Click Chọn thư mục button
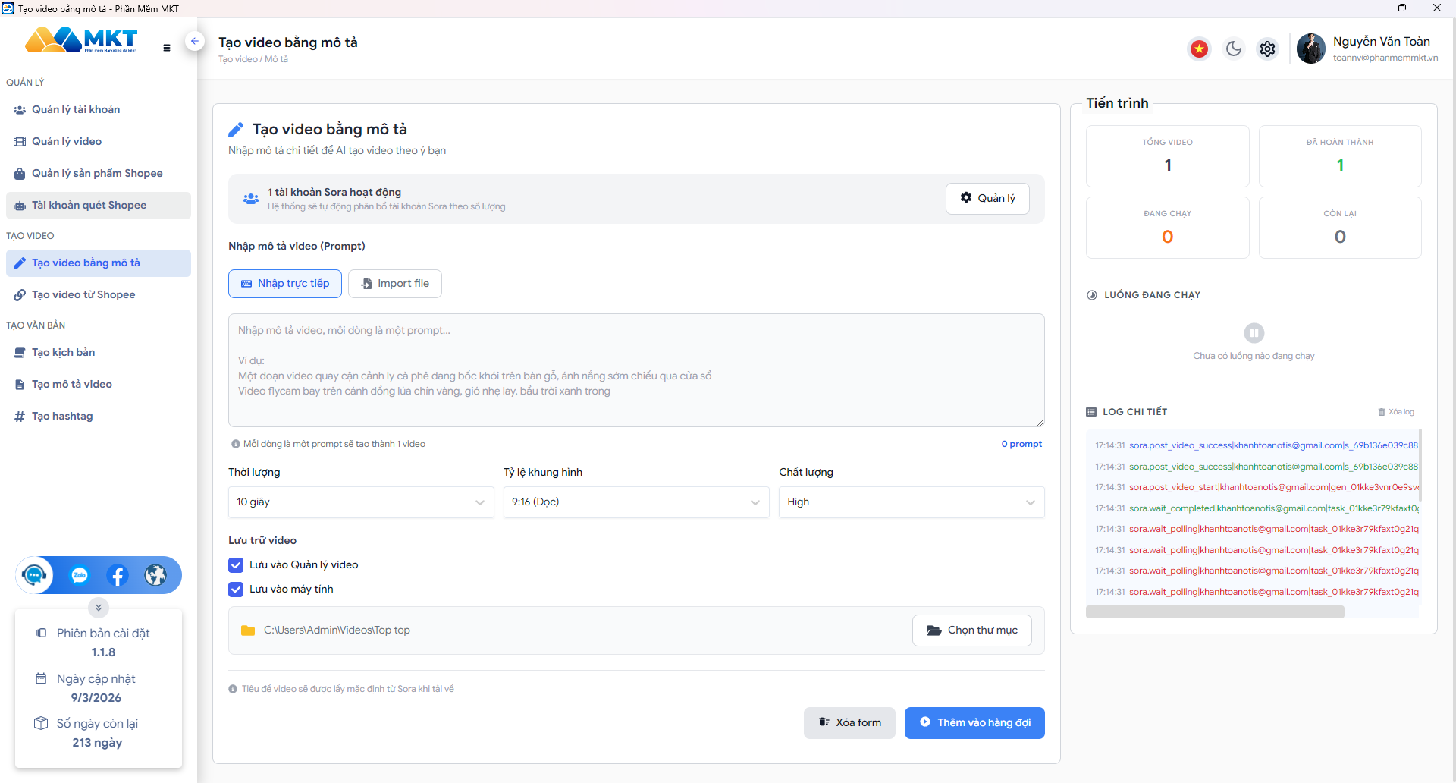The width and height of the screenshot is (1456, 783). [972, 630]
